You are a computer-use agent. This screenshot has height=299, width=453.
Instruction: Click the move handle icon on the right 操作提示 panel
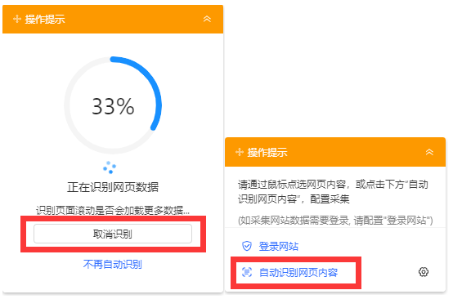(240, 152)
